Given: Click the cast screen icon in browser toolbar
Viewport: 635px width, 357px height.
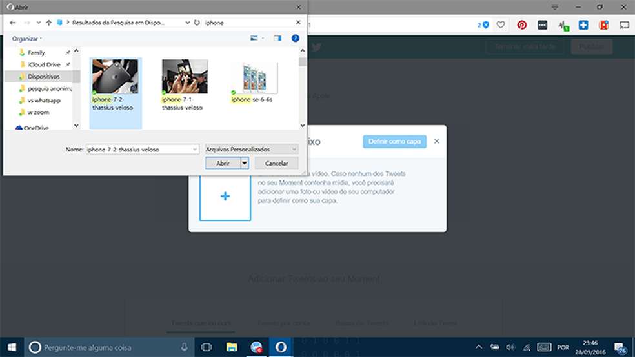Looking at the screenshot, I should point(624,25).
